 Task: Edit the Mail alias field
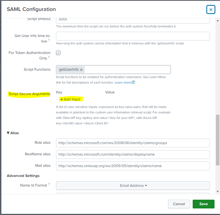(x=133, y=166)
